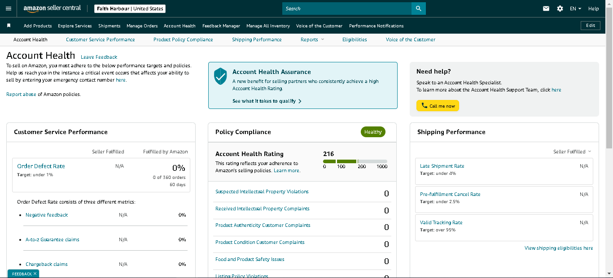Click View shipping eligibilities here link

[x=559, y=248]
